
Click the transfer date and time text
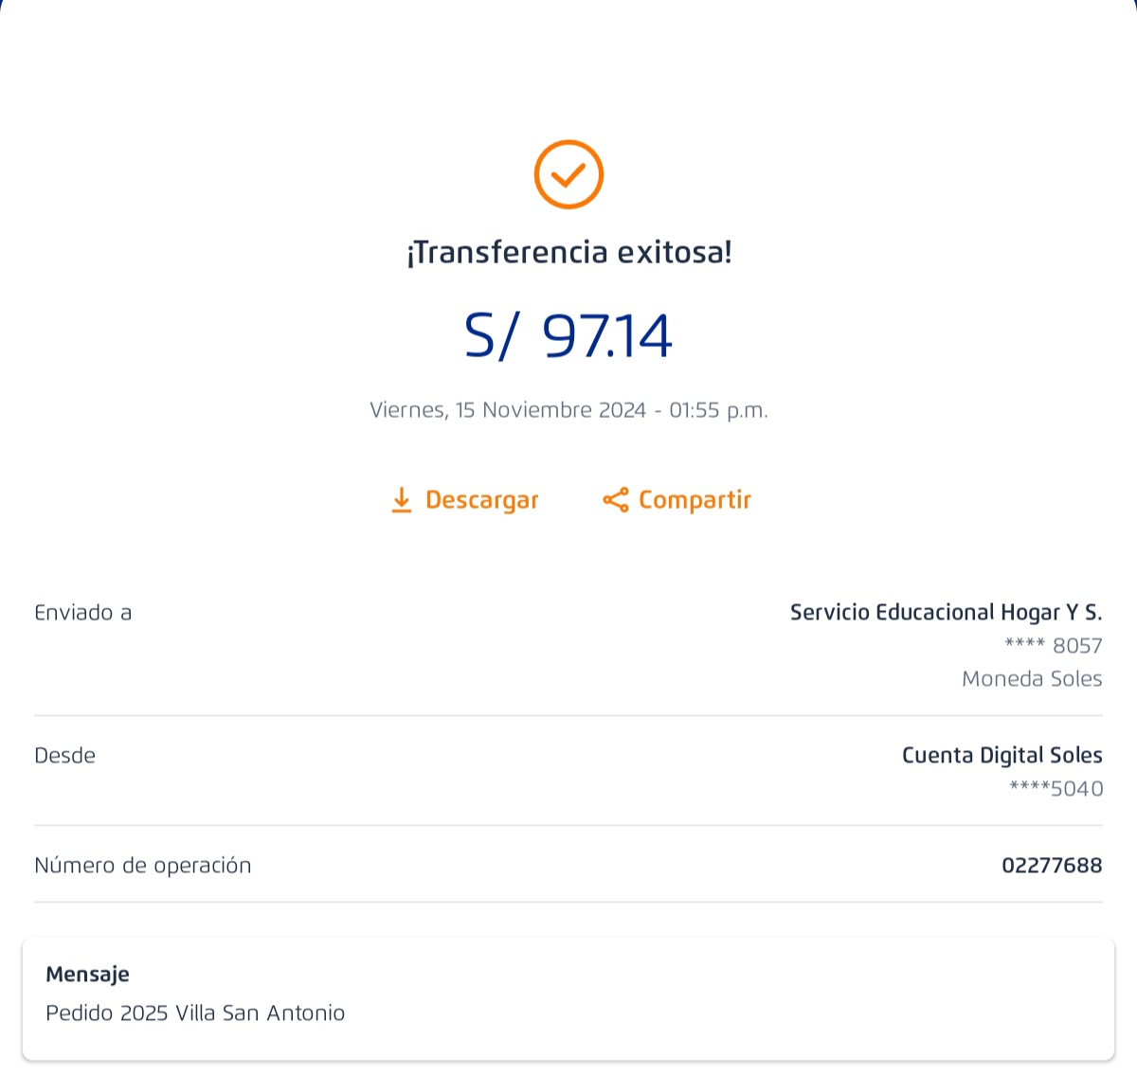[x=568, y=410]
